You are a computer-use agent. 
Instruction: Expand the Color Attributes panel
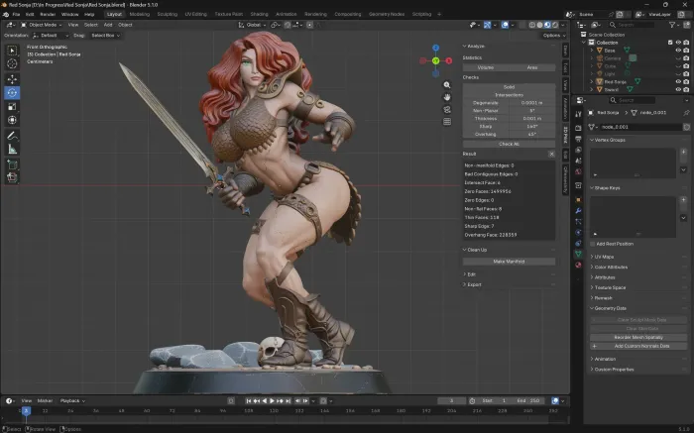tap(611, 268)
